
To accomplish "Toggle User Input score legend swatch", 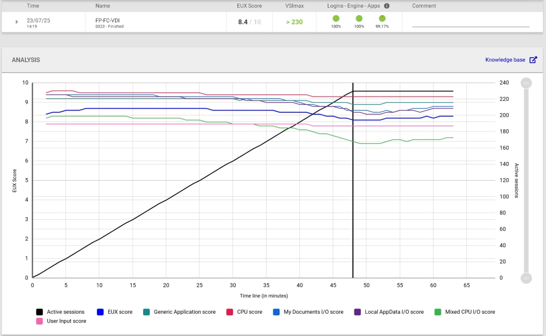I will [x=40, y=321].
